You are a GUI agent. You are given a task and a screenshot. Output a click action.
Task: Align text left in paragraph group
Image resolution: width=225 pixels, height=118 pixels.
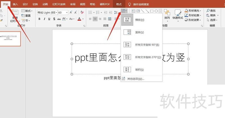[90, 19]
